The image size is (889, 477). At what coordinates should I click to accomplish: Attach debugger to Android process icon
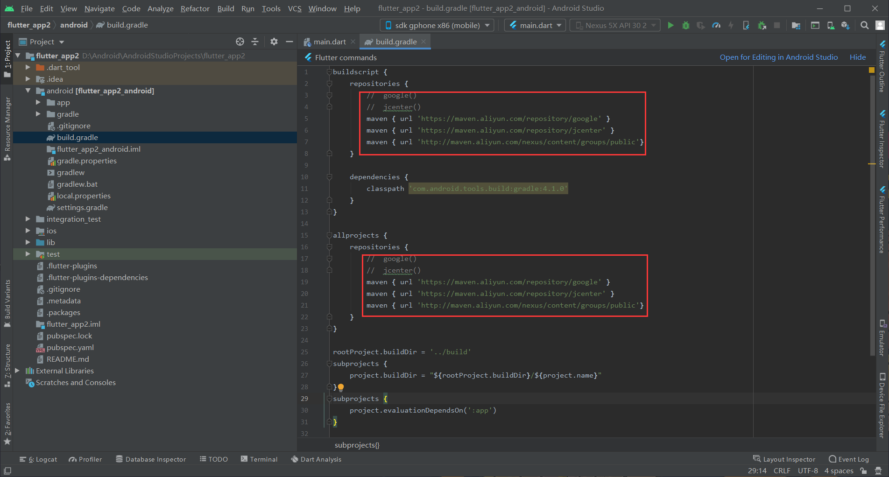coord(762,25)
